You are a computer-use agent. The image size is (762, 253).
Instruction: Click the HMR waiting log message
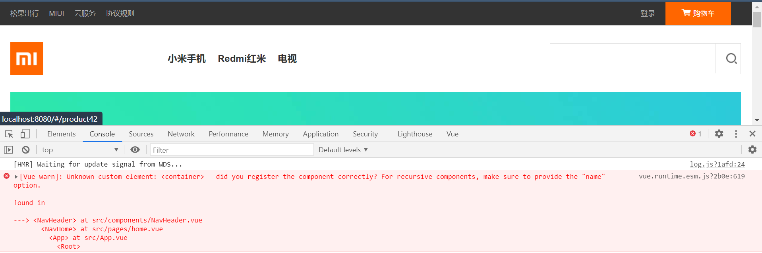(98, 164)
